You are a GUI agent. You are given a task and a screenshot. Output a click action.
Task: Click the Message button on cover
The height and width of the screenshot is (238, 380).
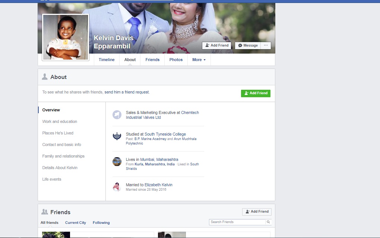(x=248, y=45)
